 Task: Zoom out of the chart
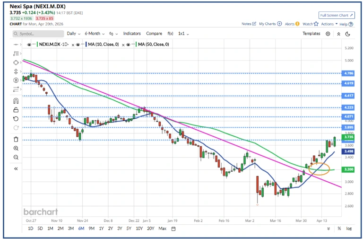(x=16, y=158)
